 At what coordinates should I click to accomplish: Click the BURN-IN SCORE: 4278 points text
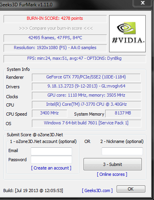(x=55, y=18)
